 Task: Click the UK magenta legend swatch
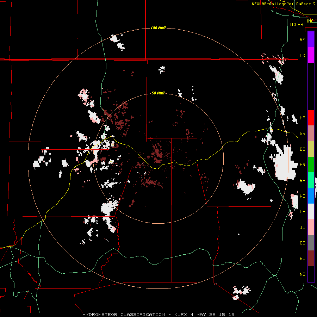tap(311, 55)
